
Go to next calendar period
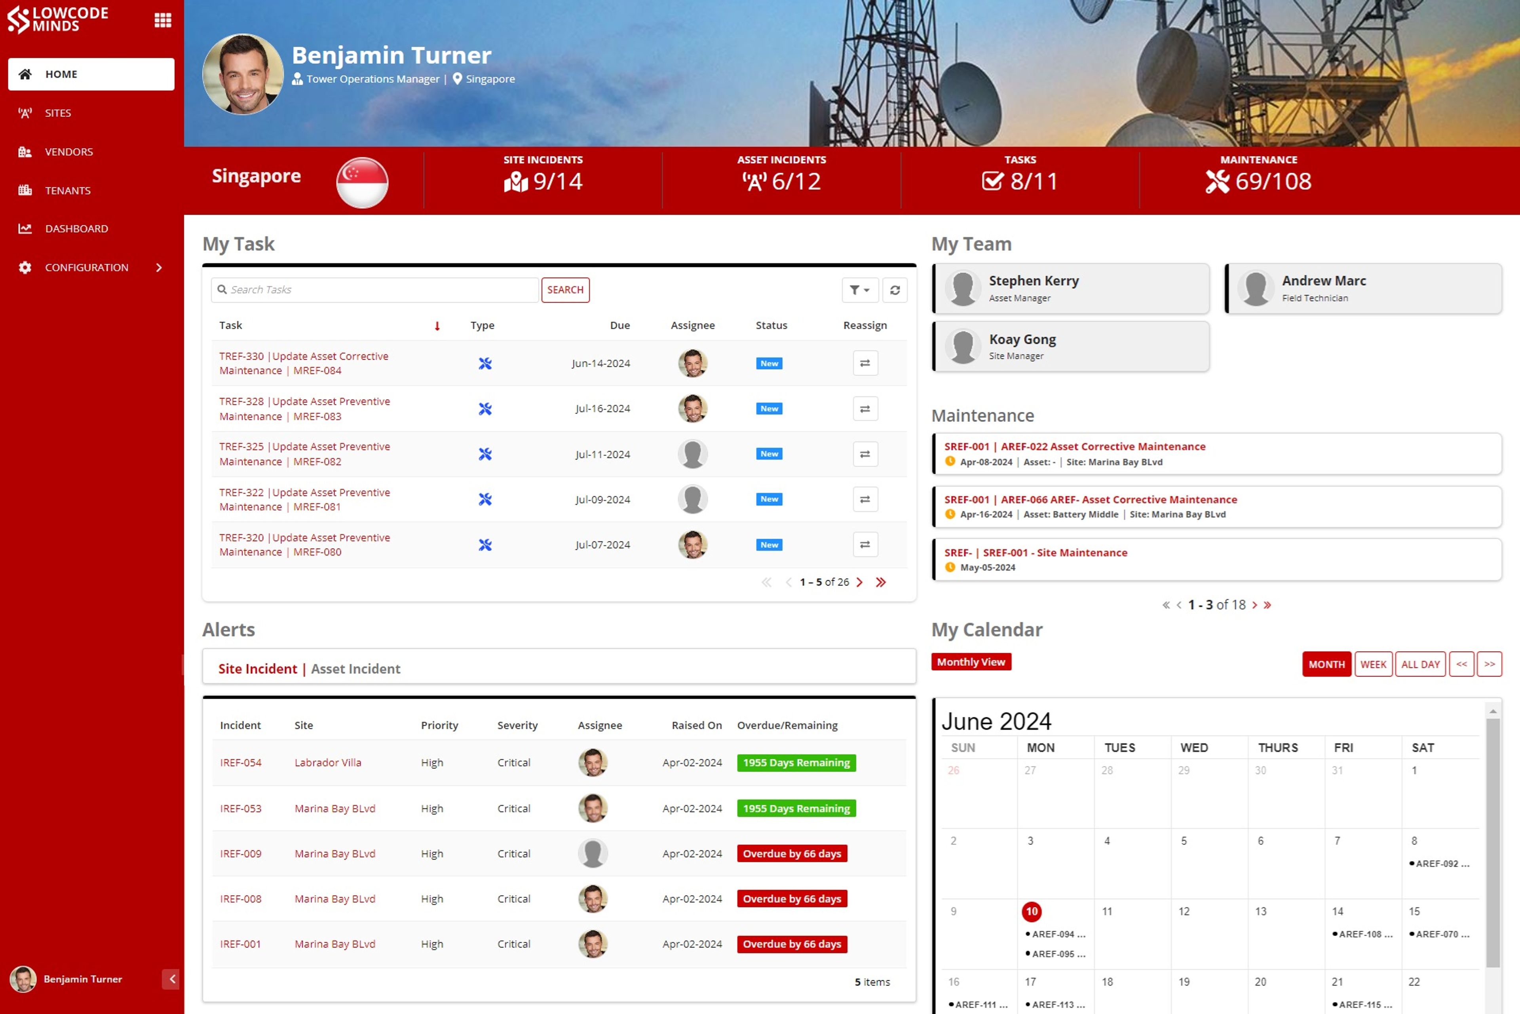[x=1490, y=665]
